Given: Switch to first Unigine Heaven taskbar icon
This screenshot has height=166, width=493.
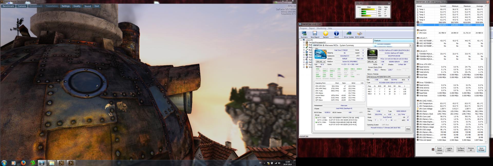Looking at the screenshot, I should (61, 163).
